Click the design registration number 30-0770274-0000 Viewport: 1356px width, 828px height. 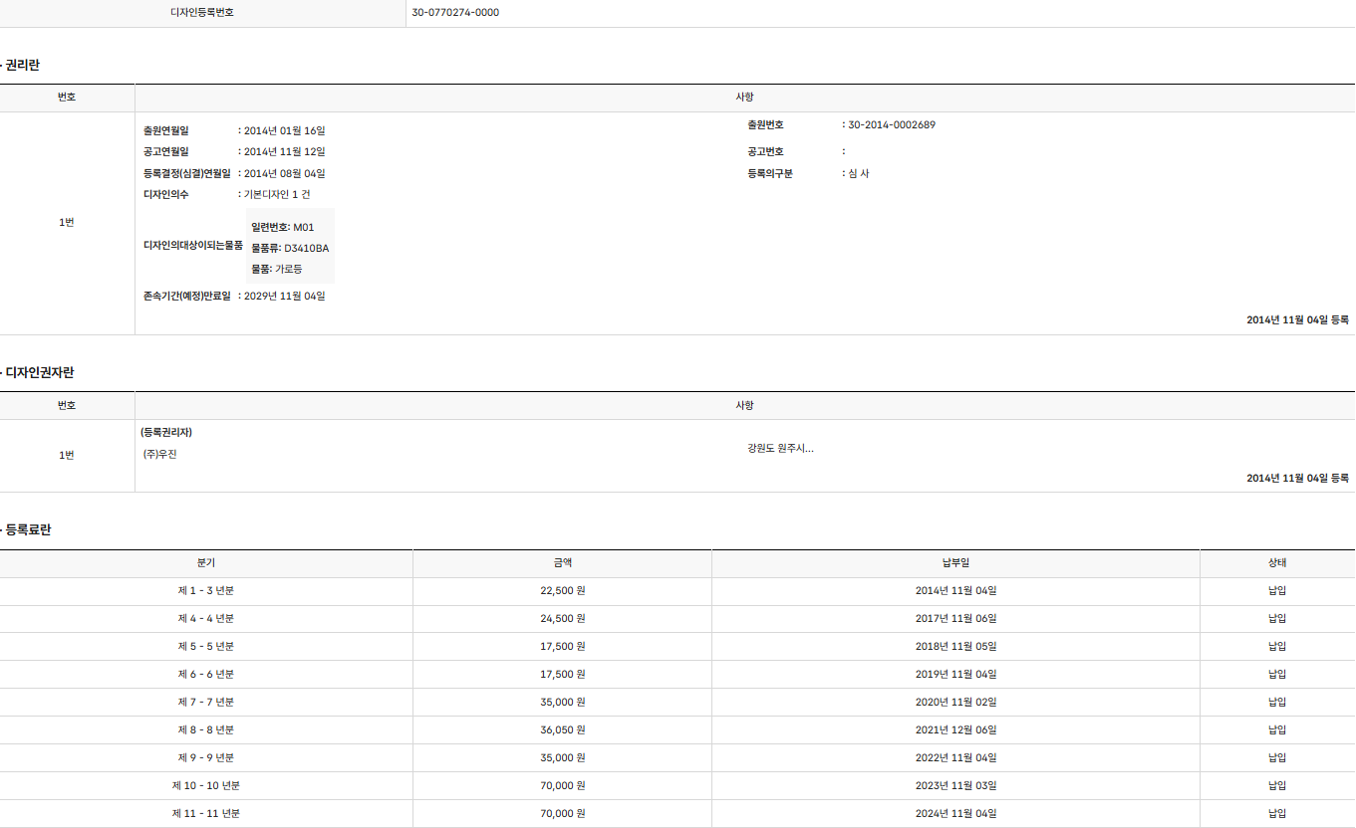455,13
